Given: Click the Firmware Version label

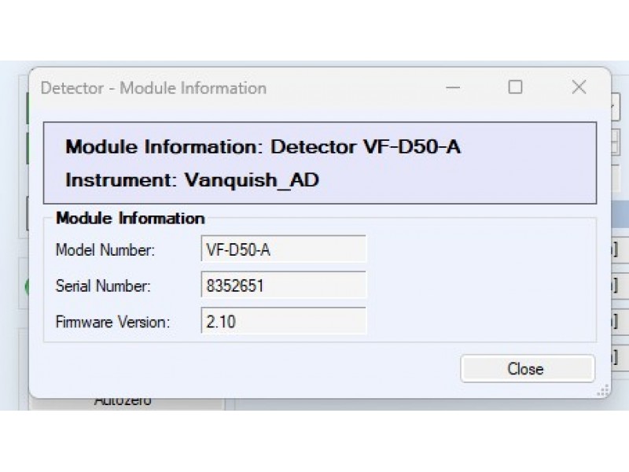Looking at the screenshot, I should point(112,322).
